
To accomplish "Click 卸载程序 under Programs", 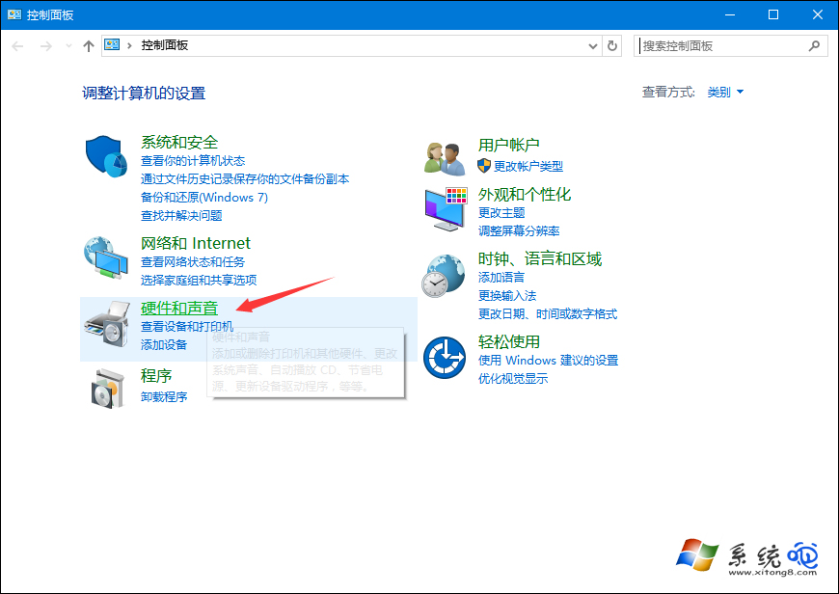I will (x=164, y=396).
